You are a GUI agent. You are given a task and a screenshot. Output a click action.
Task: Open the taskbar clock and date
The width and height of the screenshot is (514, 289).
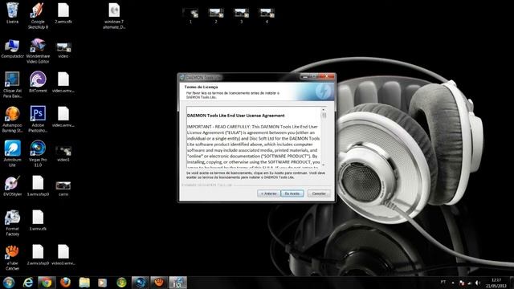coord(496,283)
